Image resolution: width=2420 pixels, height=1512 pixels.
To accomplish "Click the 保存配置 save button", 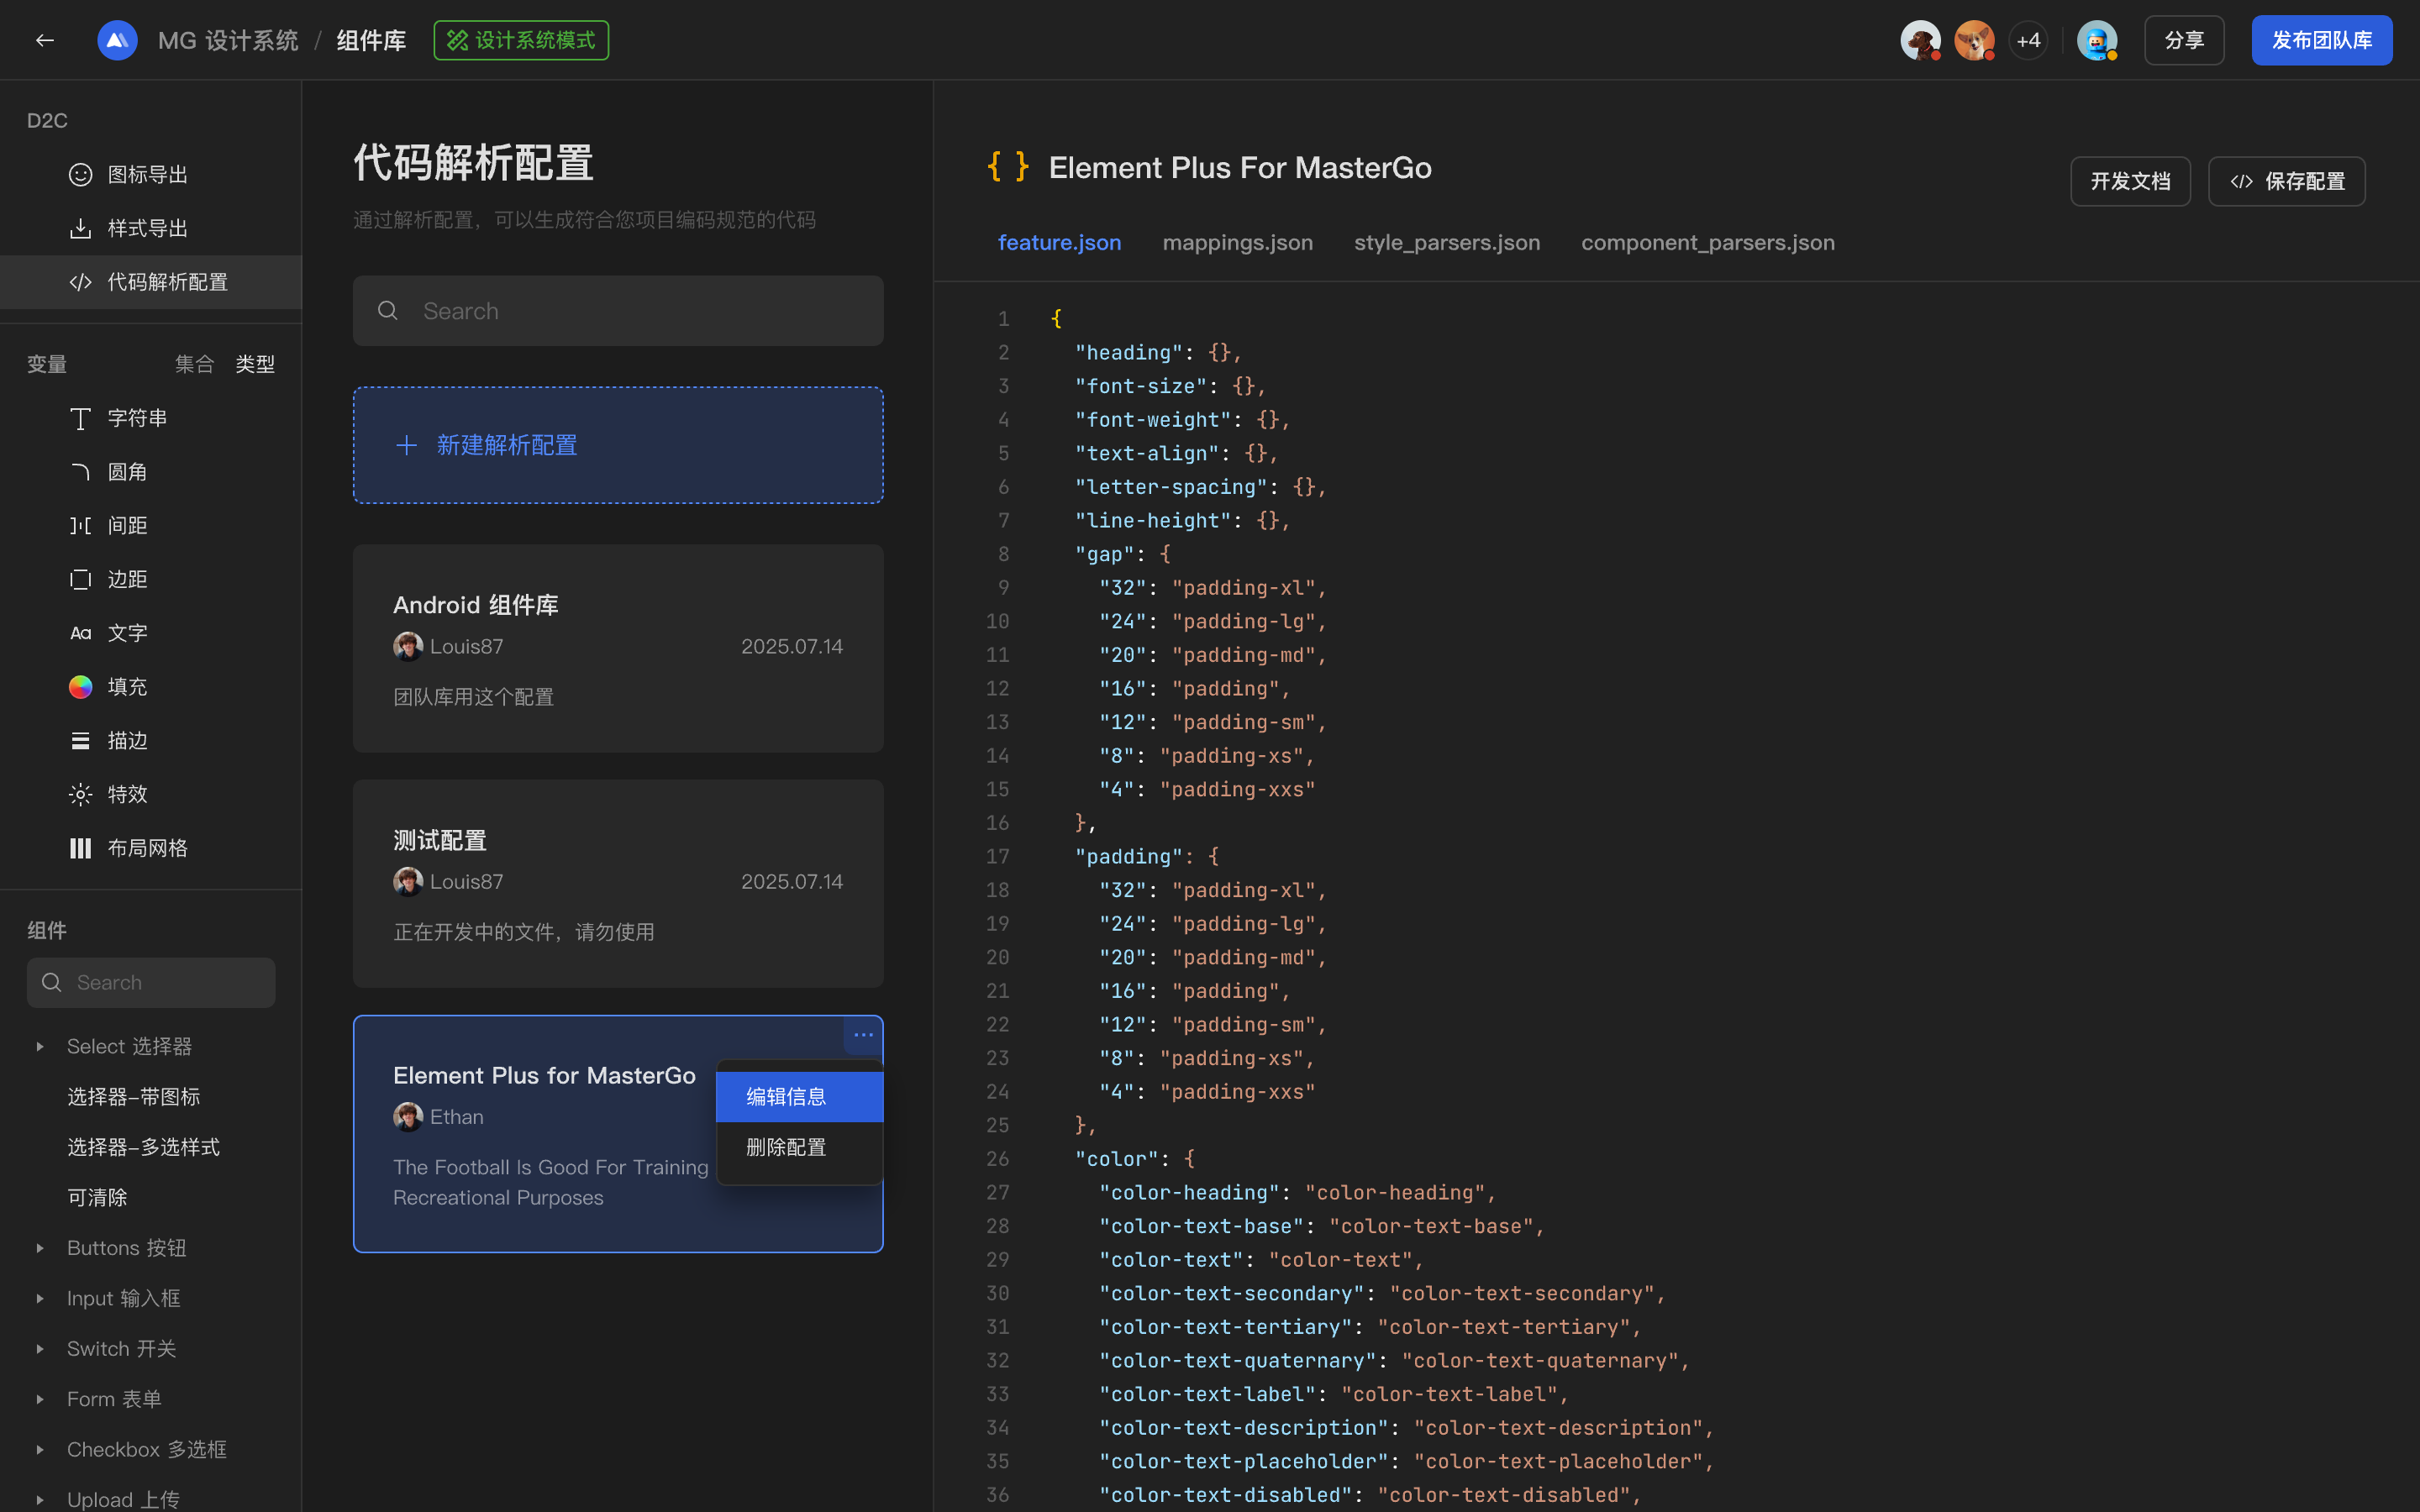I will click(x=2286, y=181).
